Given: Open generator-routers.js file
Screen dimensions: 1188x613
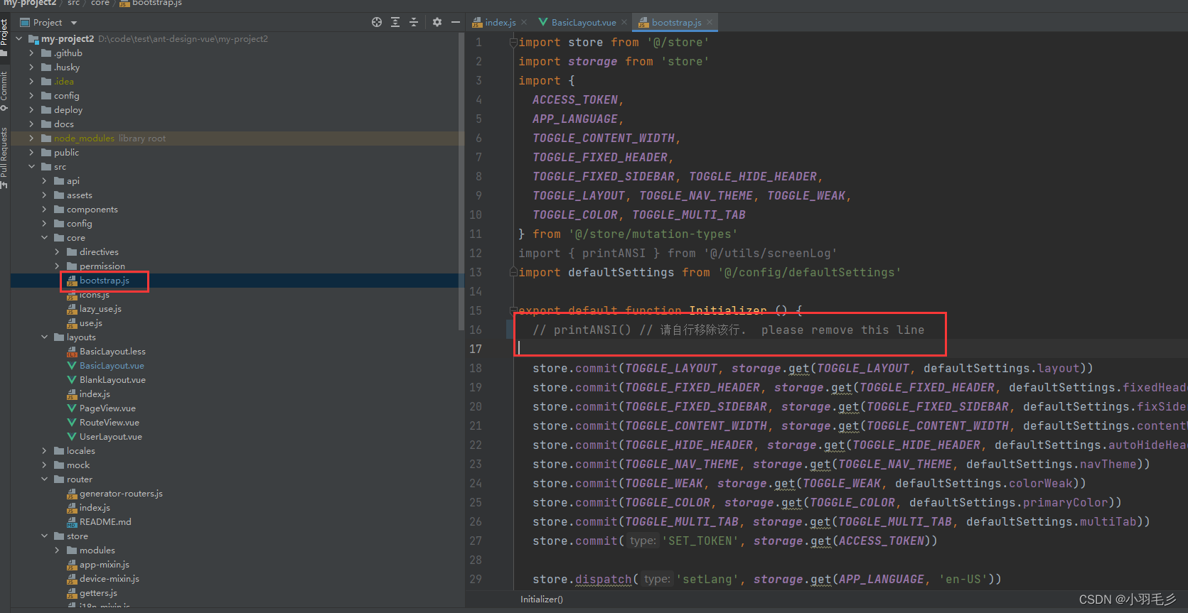Looking at the screenshot, I should (x=121, y=494).
